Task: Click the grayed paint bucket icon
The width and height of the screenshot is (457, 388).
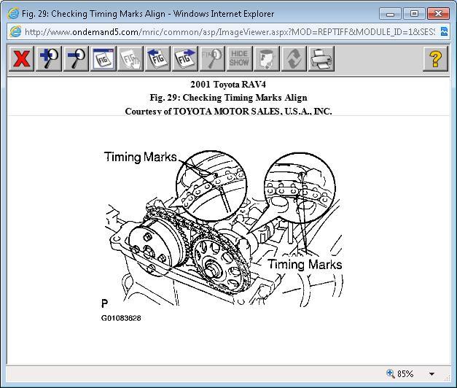Action: pos(266,58)
